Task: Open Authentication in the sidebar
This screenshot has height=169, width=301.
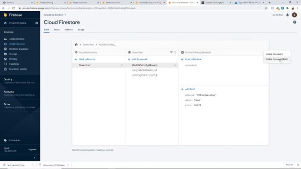Action: point(17,39)
